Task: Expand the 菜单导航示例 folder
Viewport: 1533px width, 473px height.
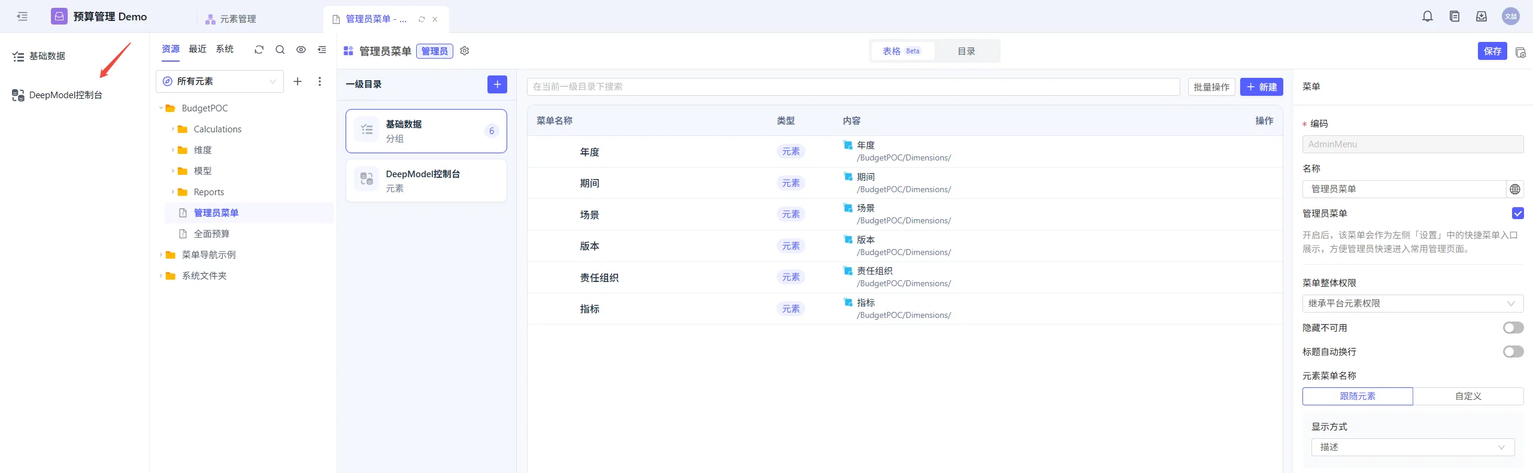Action: pos(161,255)
